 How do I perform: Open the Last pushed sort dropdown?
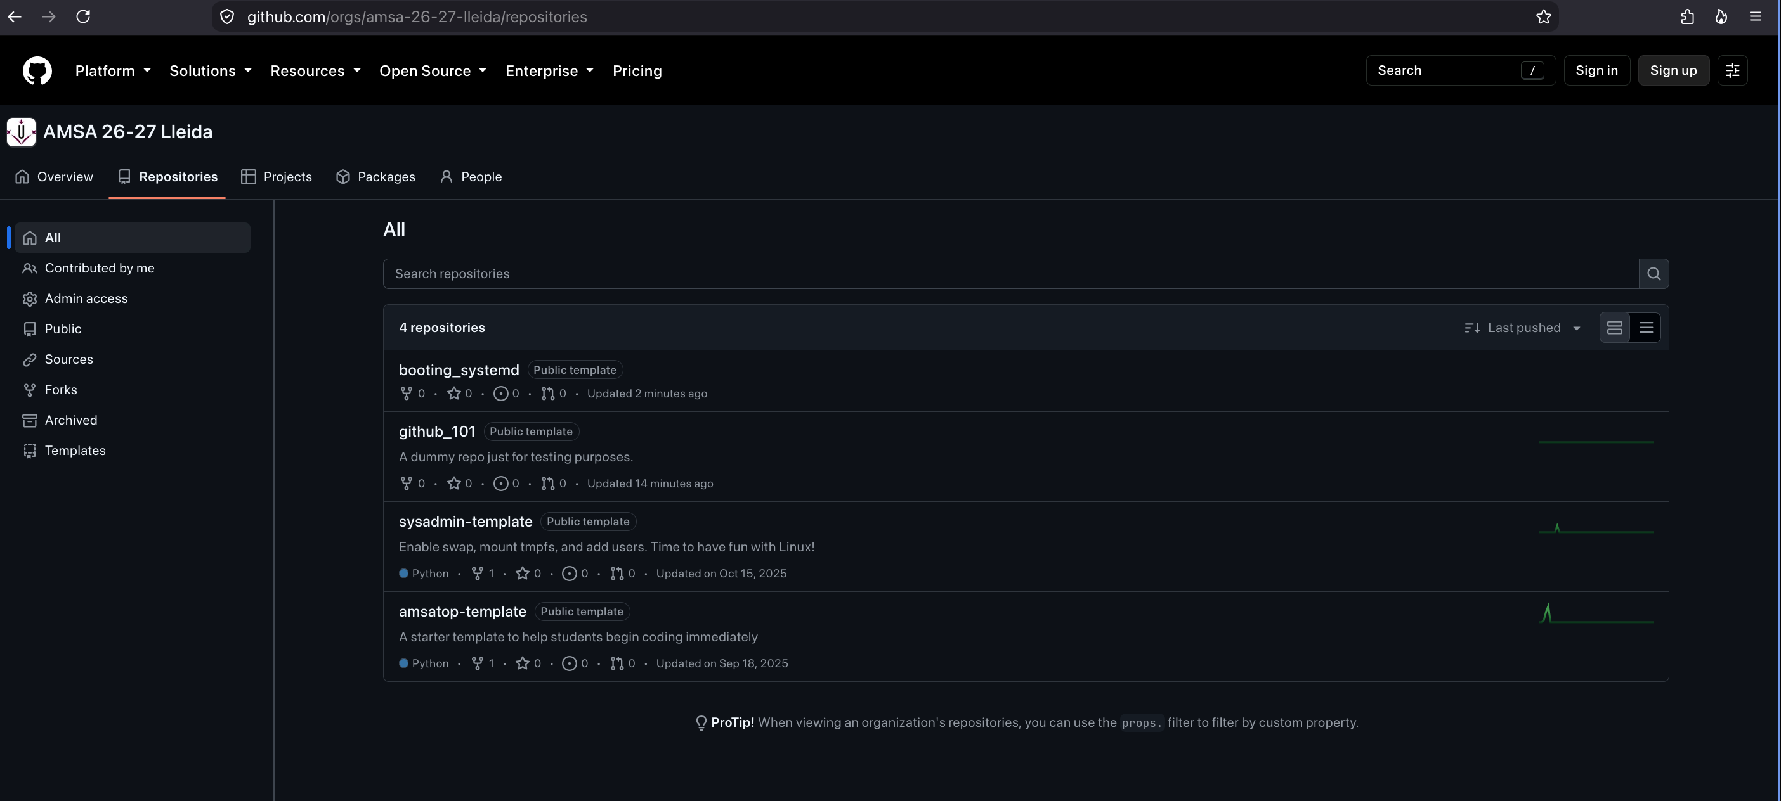1523,327
